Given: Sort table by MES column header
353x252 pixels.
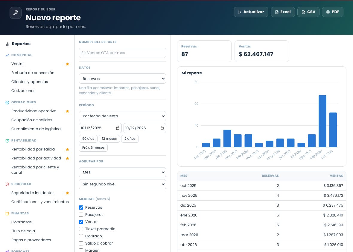Looking at the screenshot, I should pos(184,176).
